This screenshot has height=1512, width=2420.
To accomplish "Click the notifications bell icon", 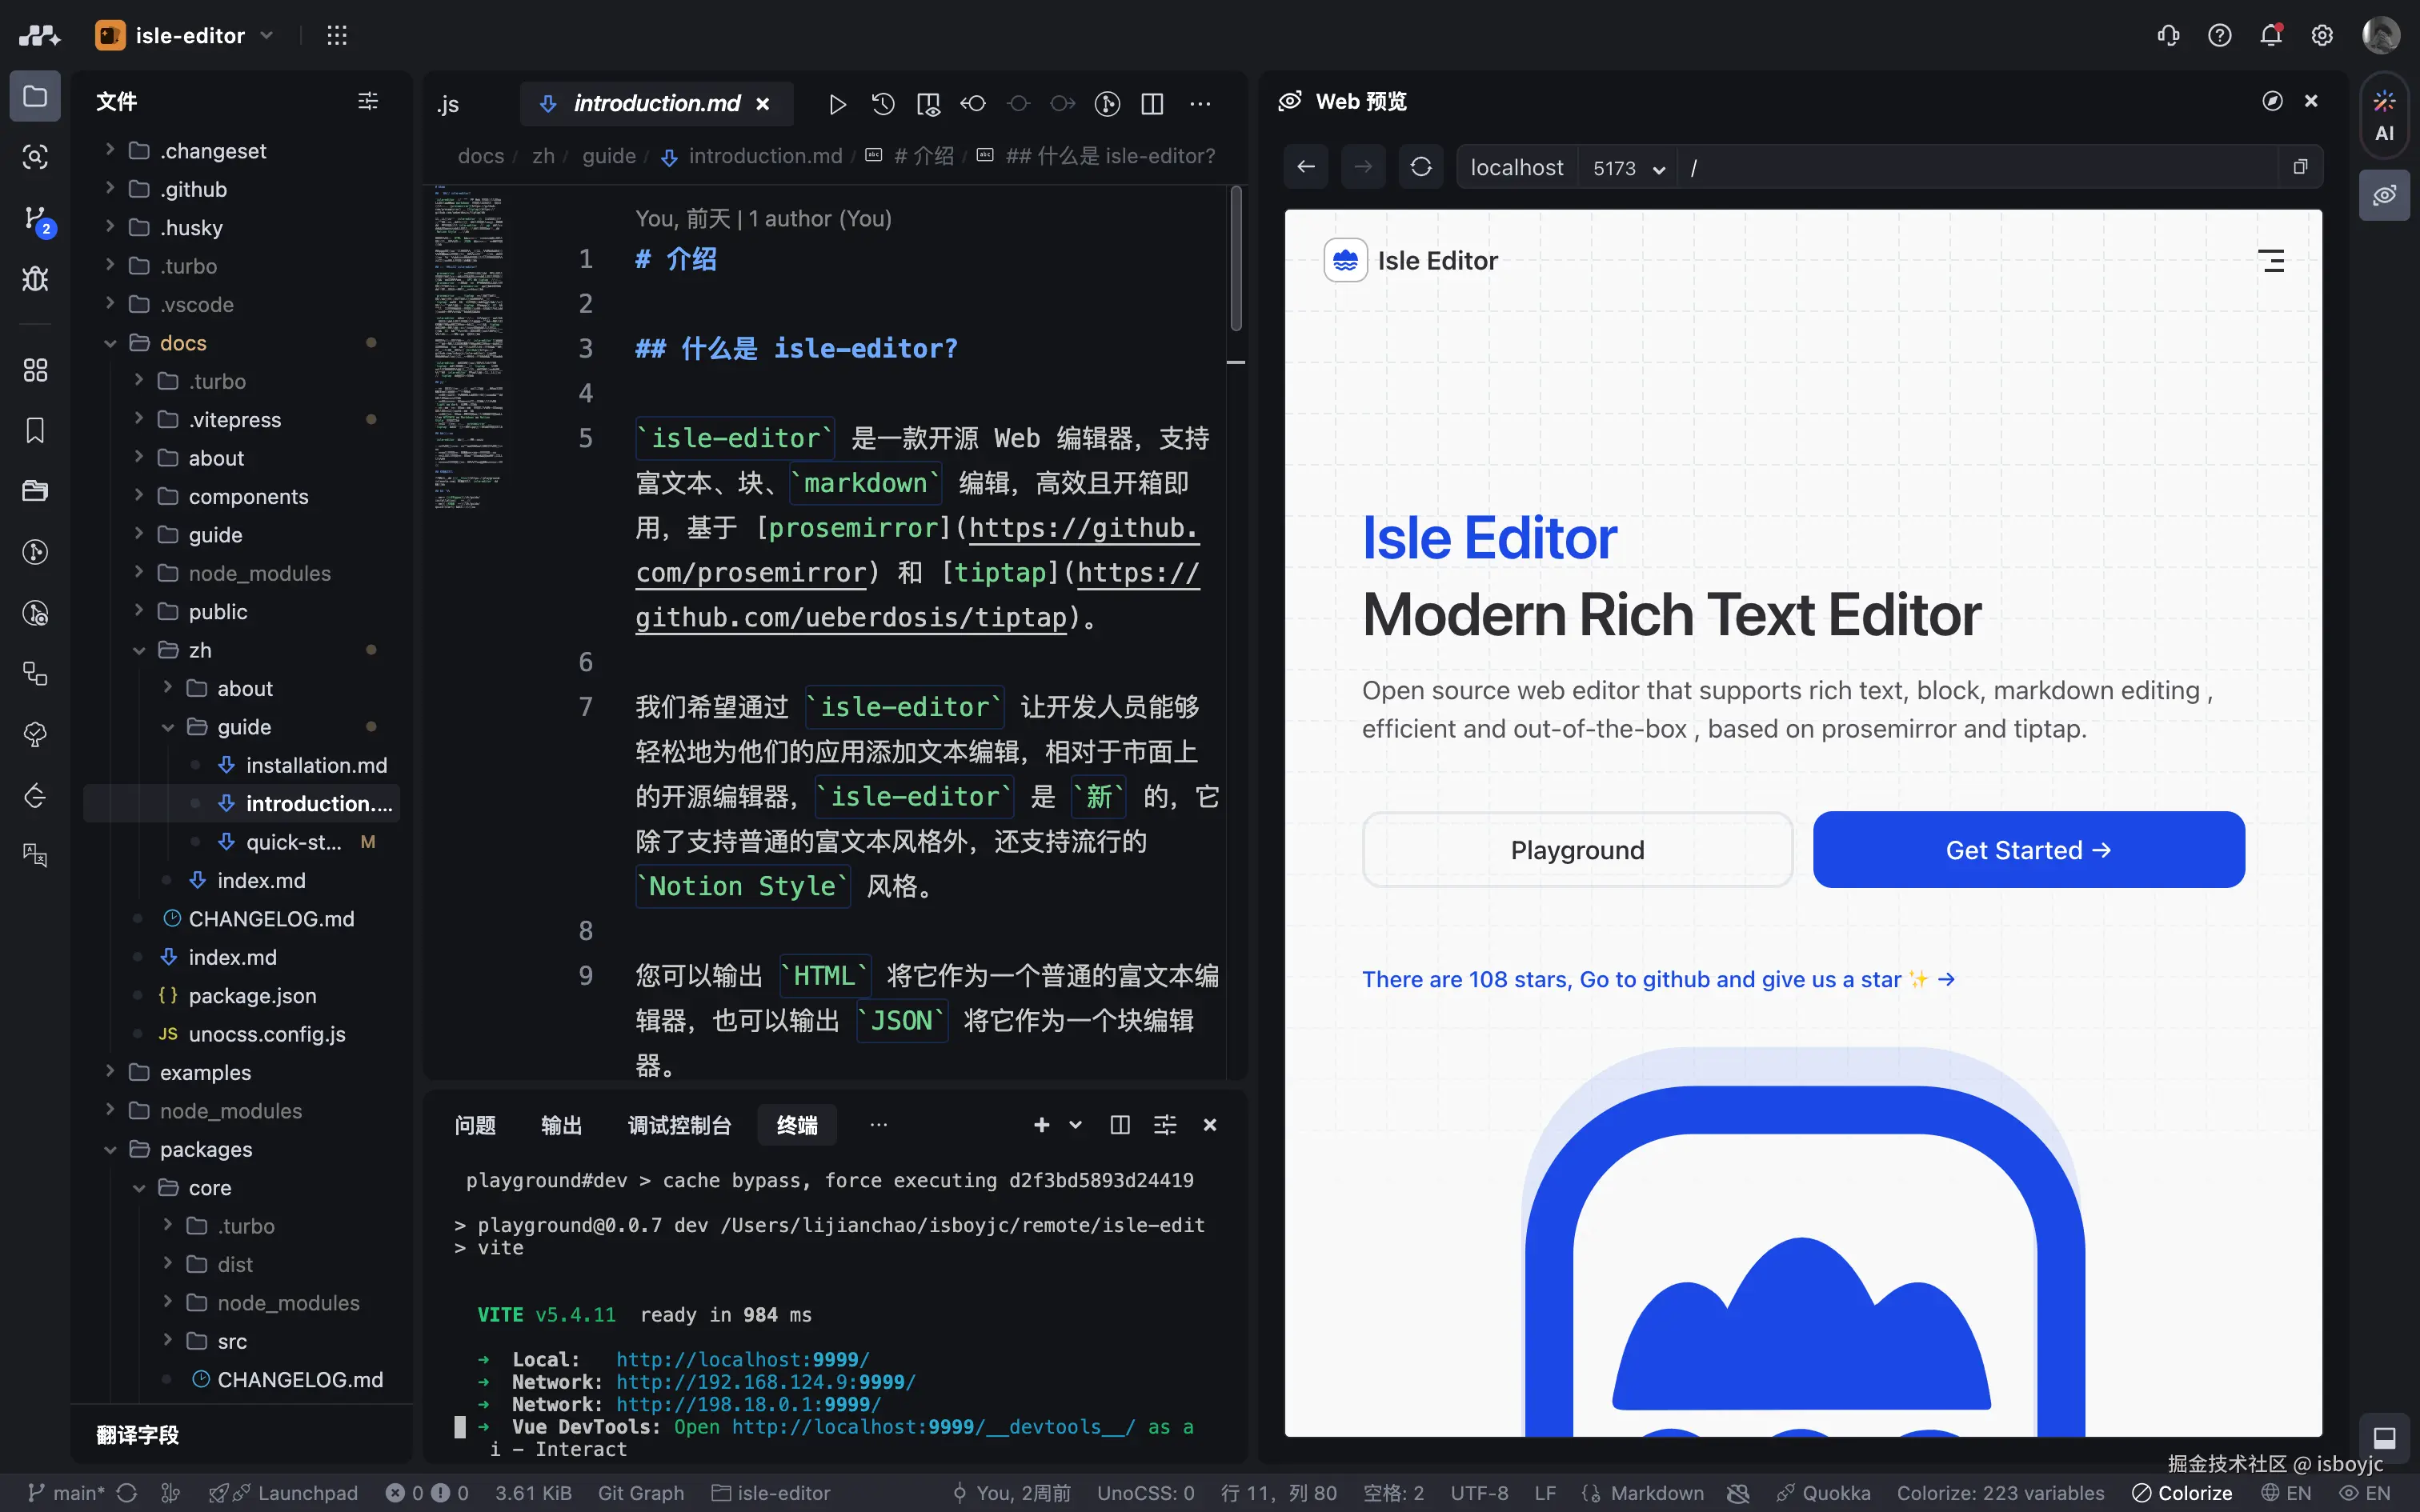I will pyautogui.click(x=2270, y=36).
